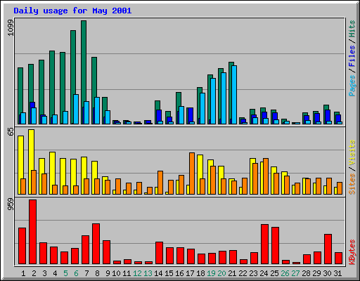The image size is (360, 281).
Task: Click day label 25 on the x-axis
Action: [274, 273]
